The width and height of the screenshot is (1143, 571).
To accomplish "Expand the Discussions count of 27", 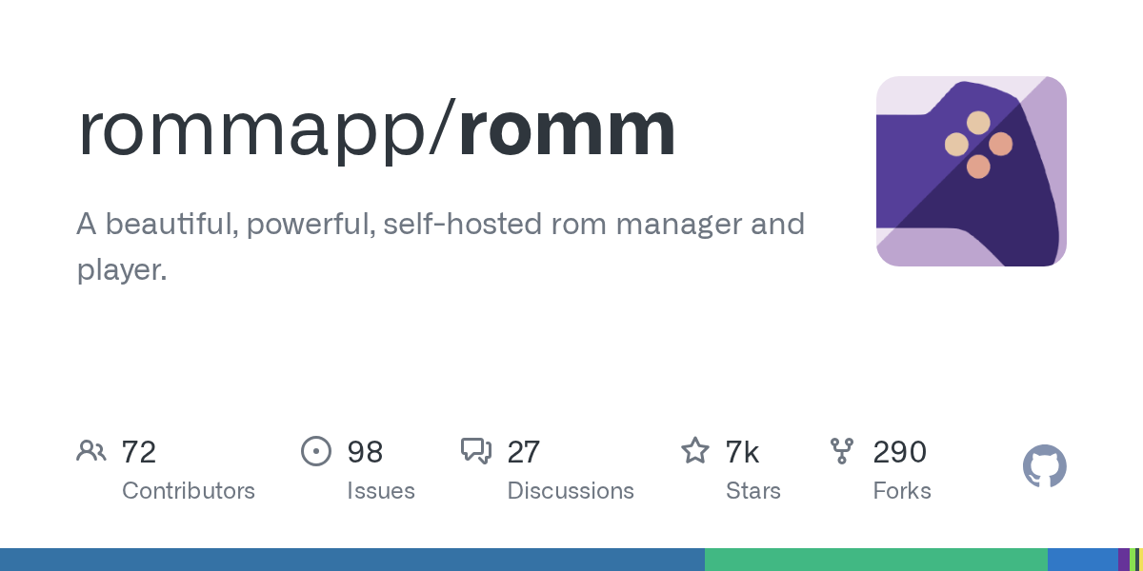I will pos(524,452).
